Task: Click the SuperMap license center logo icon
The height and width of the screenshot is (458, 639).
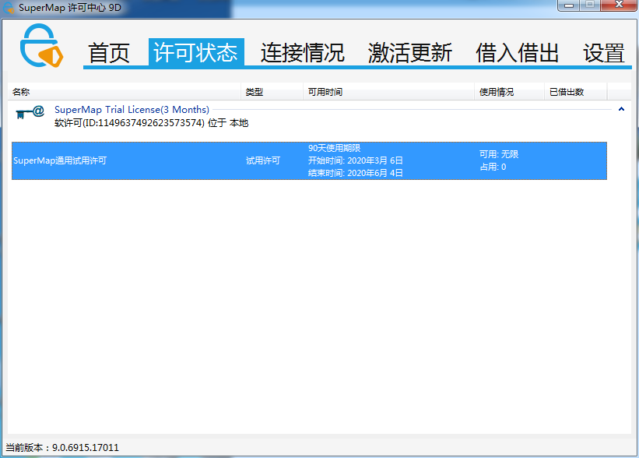Action: (41, 45)
